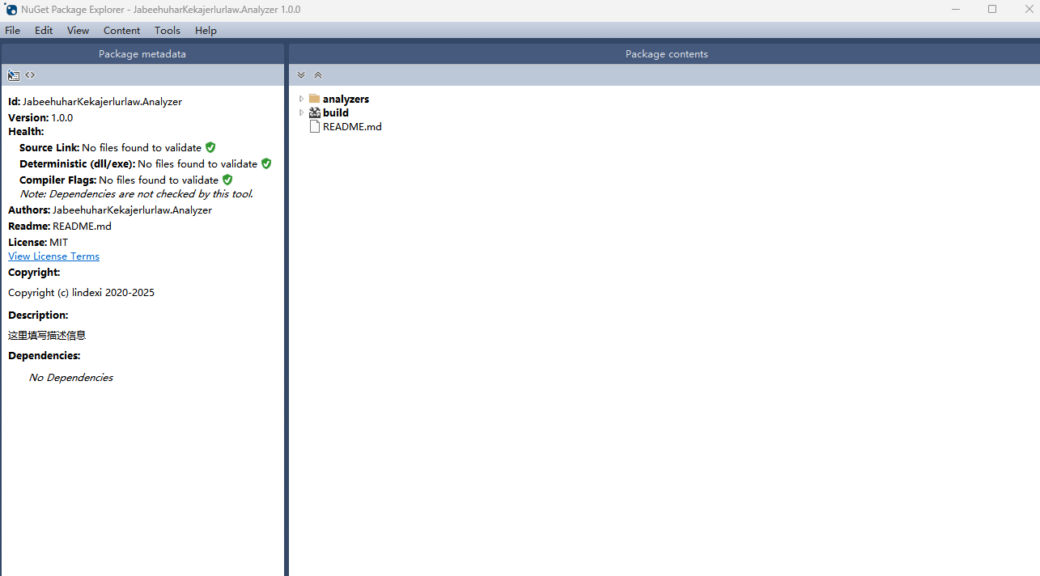
Task: Open the Edit menu
Action: 44,30
